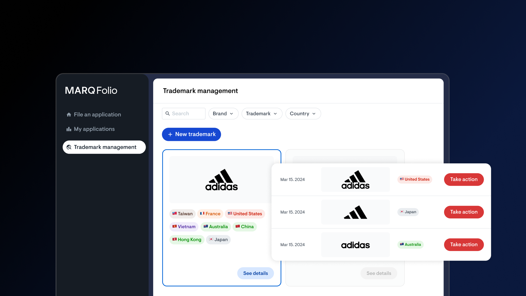The image size is (526, 296).
Task: Click the adidas wordmark thumbnail in Australia row
Action: tap(355, 245)
